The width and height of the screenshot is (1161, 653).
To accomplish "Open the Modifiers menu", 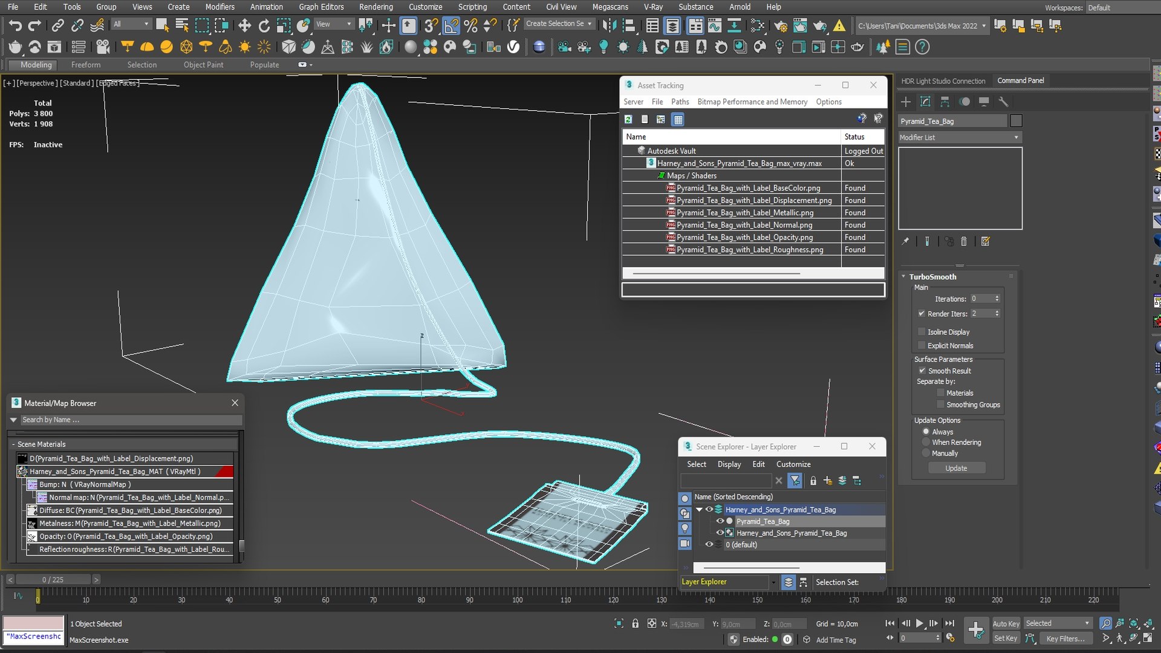I will (220, 7).
